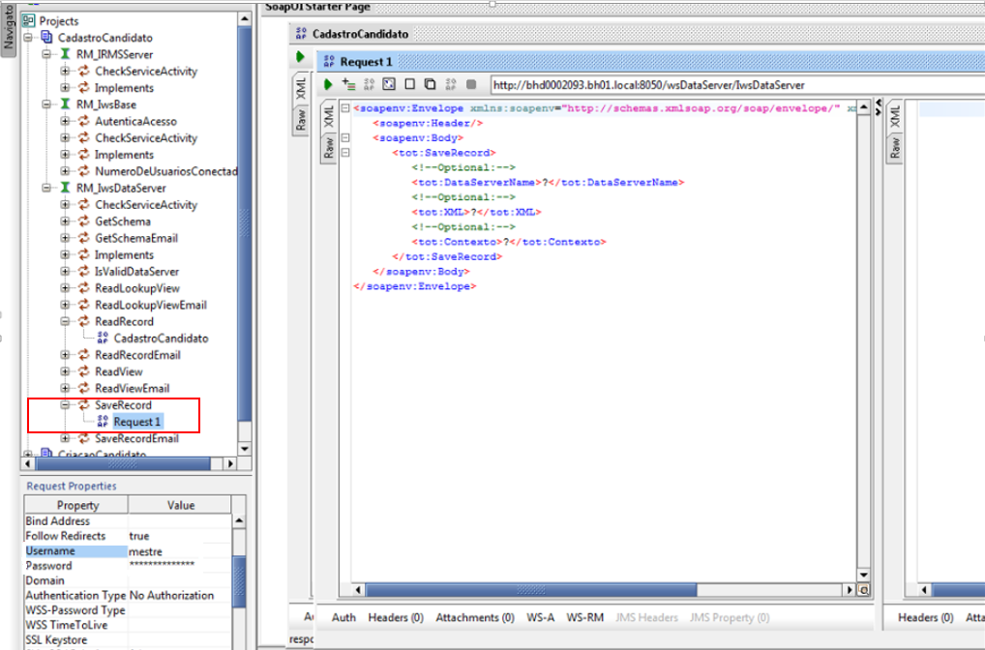The height and width of the screenshot is (650, 985).
Task: Fold the tot:SaveRecord element in XML editor
Action: coord(345,153)
